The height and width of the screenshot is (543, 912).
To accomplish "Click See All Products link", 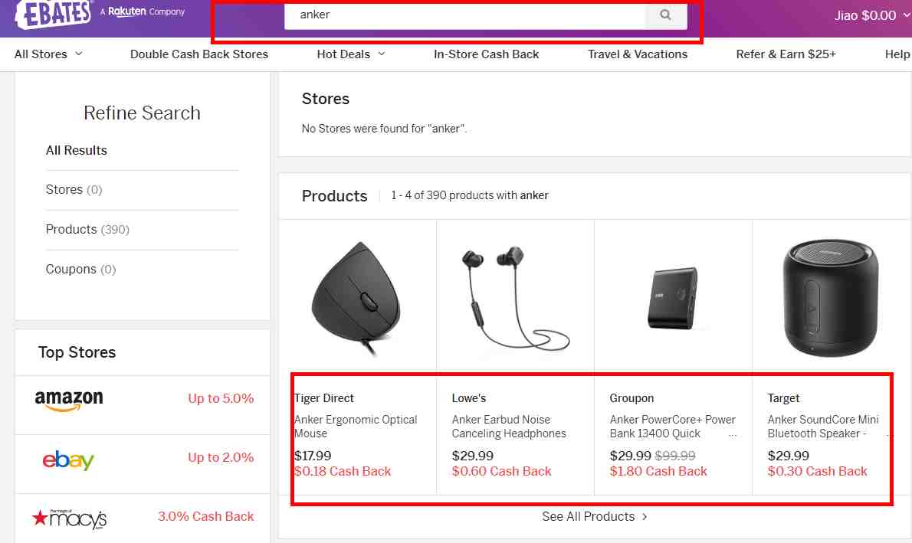I will click(595, 517).
